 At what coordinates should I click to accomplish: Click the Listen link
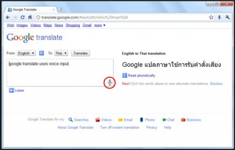pyautogui.click(x=19, y=90)
